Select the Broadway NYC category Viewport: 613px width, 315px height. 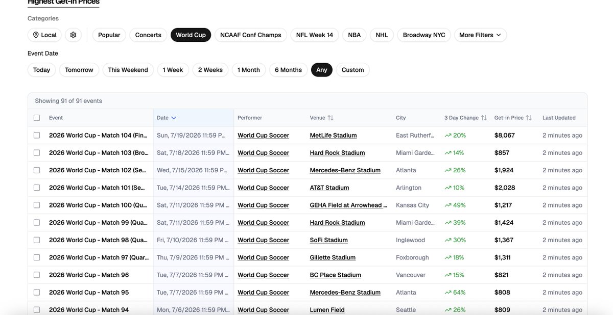click(x=424, y=35)
